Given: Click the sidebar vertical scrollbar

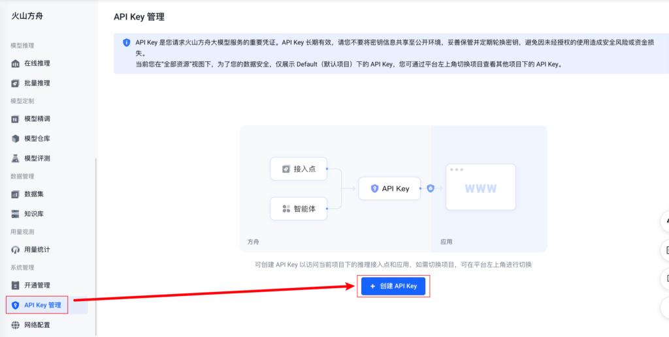Looking at the screenshot, I should click(x=96, y=241).
